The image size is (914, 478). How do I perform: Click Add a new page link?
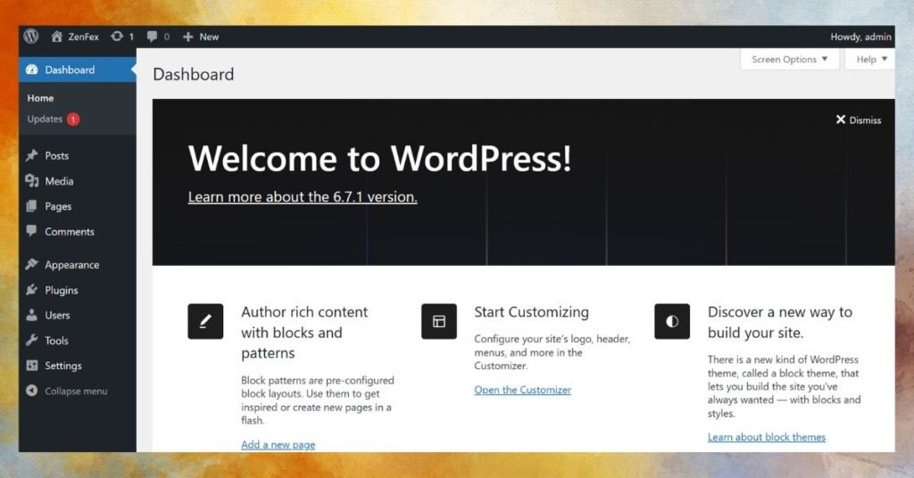(278, 445)
